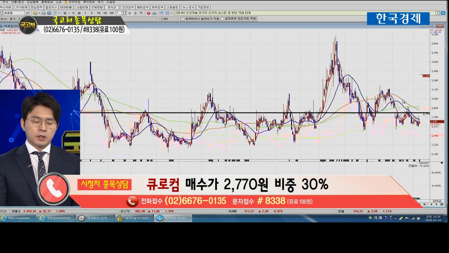
Task: Click the print chart icon
Action: pyautogui.click(x=43, y=13)
